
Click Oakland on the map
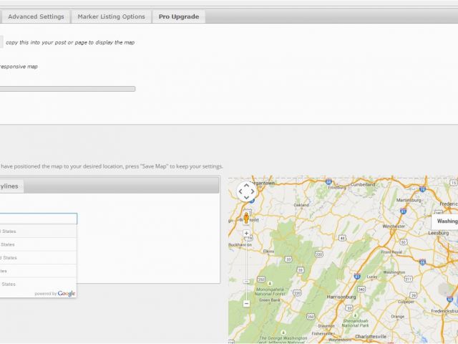[x=301, y=205]
